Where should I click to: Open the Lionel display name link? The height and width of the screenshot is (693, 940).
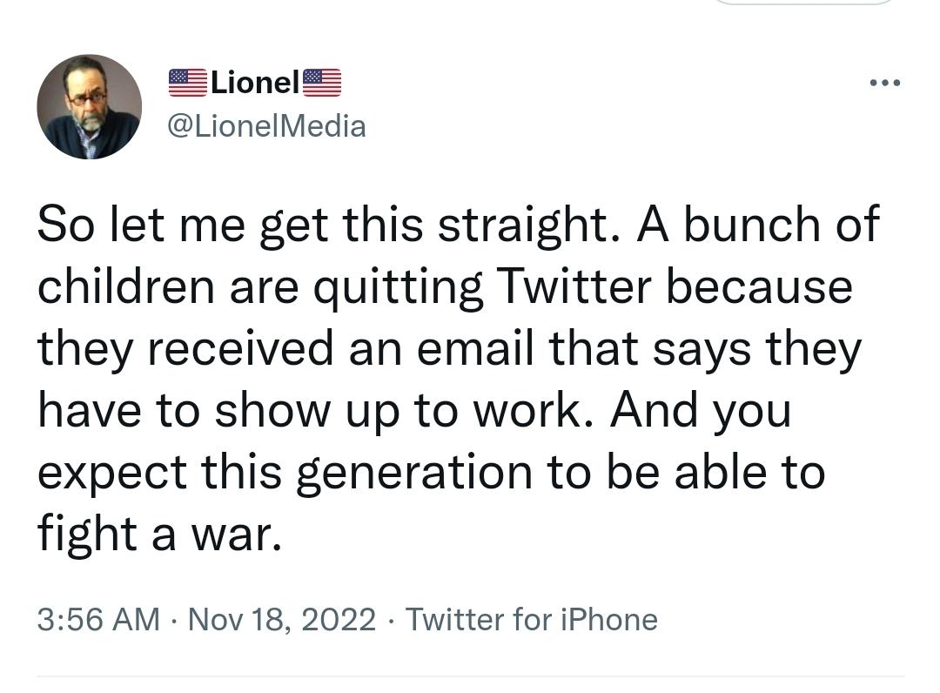click(255, 82)
